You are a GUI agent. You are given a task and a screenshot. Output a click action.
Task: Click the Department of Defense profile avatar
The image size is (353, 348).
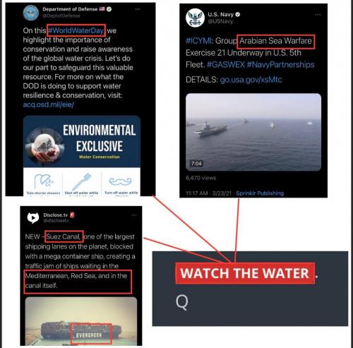(x=31, y=13)
